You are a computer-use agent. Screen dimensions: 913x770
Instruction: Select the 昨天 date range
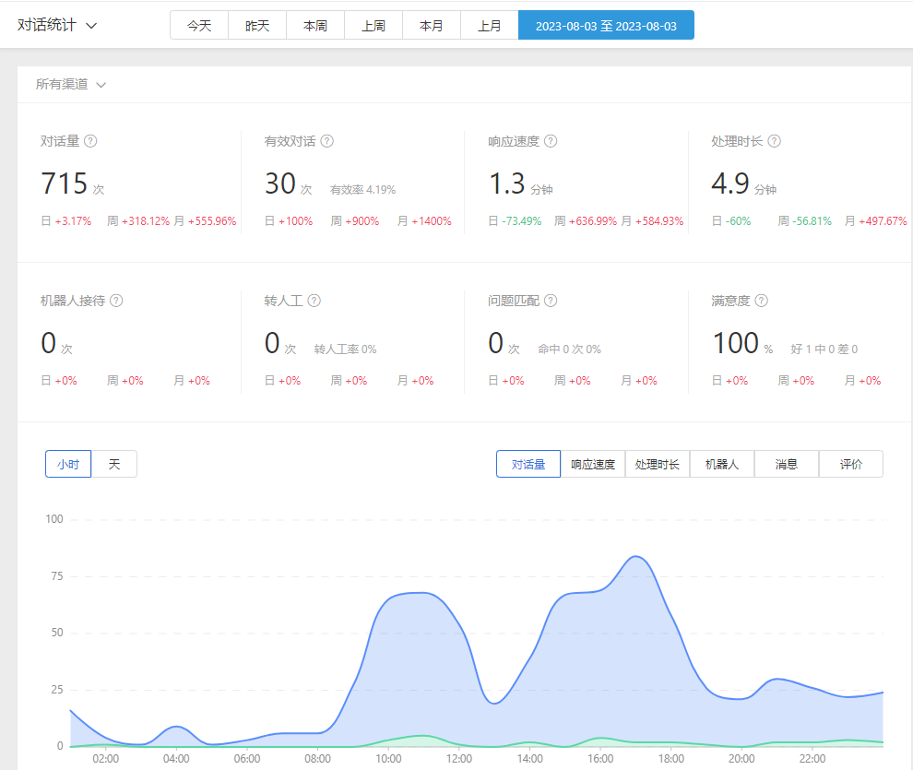point(257,26)
